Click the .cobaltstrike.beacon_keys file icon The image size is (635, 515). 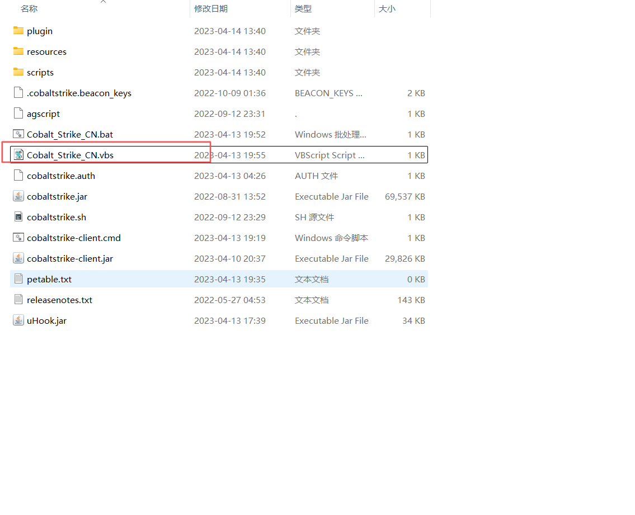[x=18, y=93]
